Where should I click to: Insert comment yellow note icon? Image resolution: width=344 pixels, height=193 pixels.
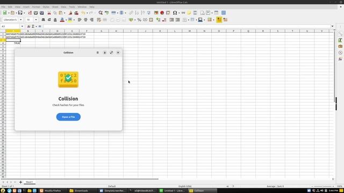(x=189, y=13)
